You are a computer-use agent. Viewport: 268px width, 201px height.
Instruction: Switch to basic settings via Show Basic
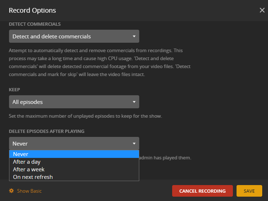(x=29, y=191)
